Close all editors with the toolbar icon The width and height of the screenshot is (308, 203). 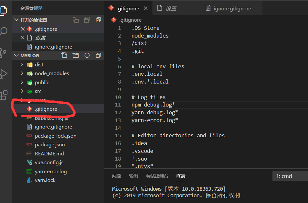tap(98, 20)
